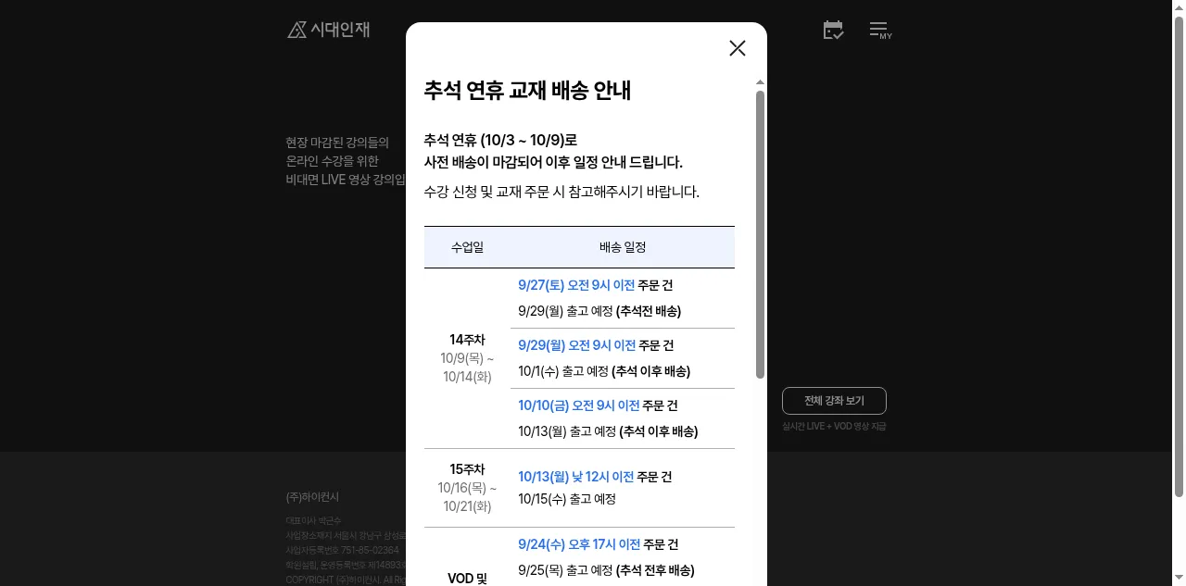Click the 시대인재 logo
The height and width of the screenshot is (586, 1186).
click(x=329, y=30)
